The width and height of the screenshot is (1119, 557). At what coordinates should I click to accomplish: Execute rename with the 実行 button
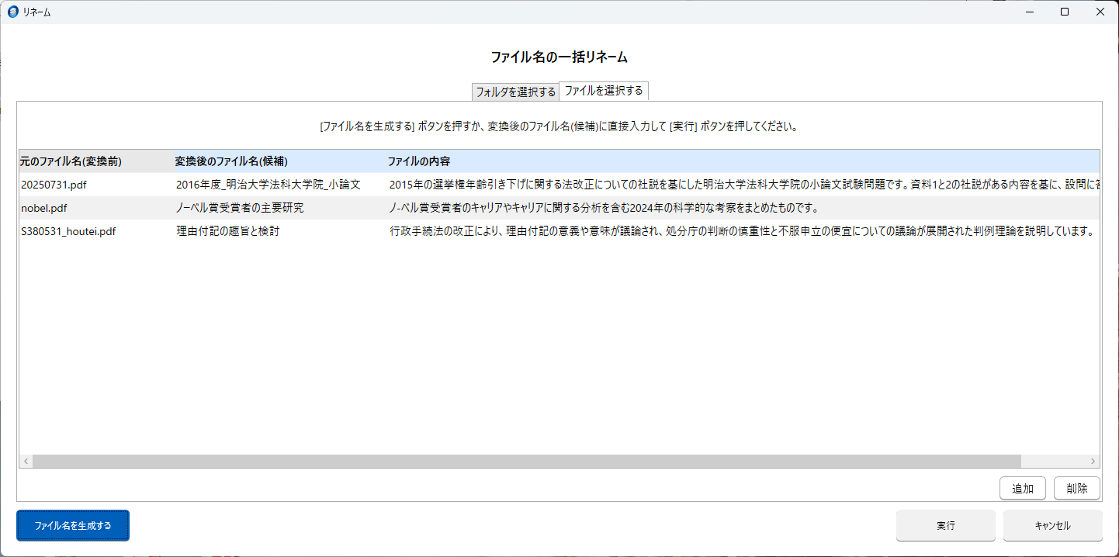(x=945, y=525)
